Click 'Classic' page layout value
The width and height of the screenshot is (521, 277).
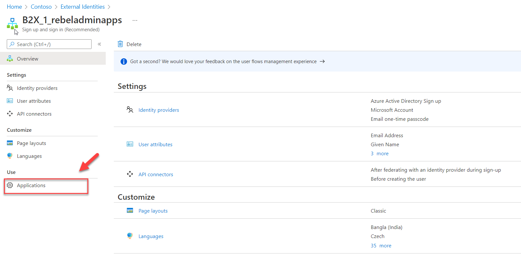click(378, 211)
